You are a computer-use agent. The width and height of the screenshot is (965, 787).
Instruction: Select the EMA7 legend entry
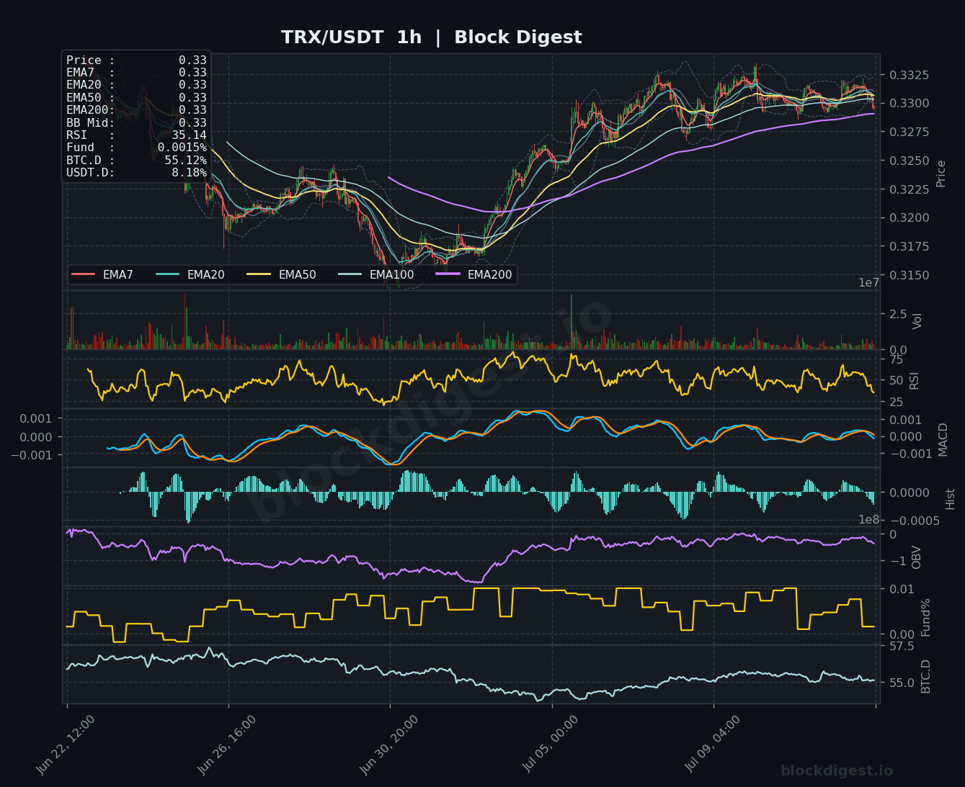[102, 274]
